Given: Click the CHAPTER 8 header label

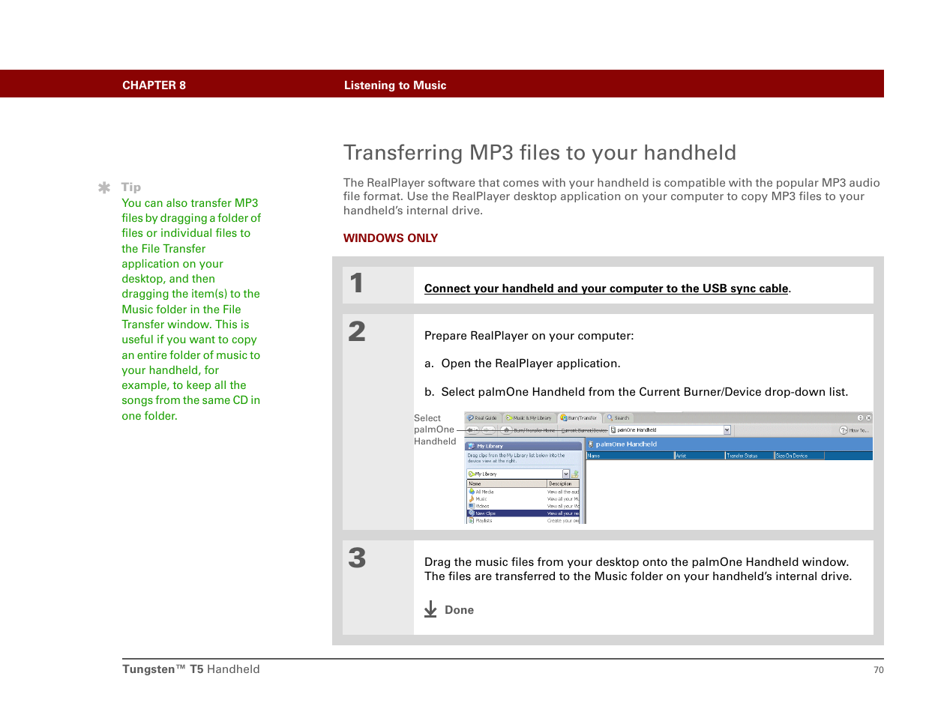Looking at the screenshot, I should pyautogui.click(x=154, y=85).
